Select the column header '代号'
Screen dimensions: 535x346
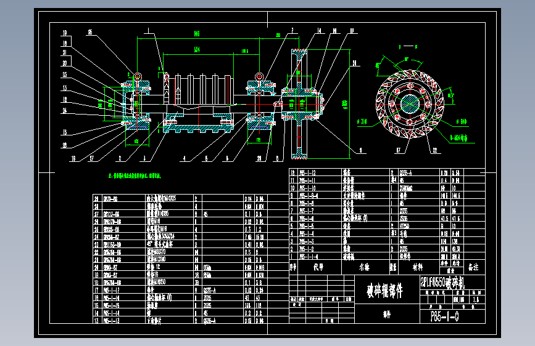pos(318,267)
